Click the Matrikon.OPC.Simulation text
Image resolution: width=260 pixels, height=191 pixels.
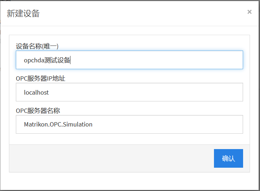pyautogui.click(x=58, y=125)
